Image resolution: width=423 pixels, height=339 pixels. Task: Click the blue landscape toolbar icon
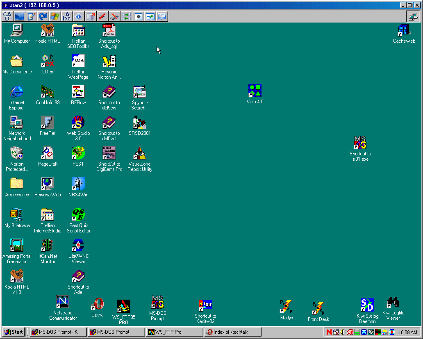[19, 16]
